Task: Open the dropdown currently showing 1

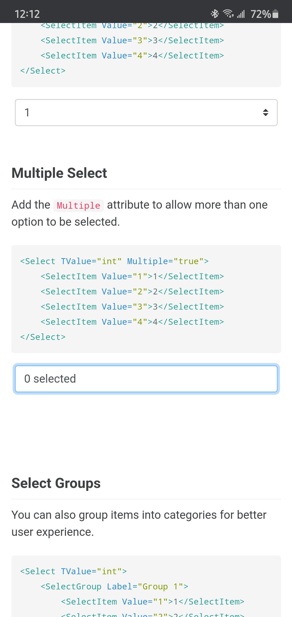Action: (x=146, y=112)
